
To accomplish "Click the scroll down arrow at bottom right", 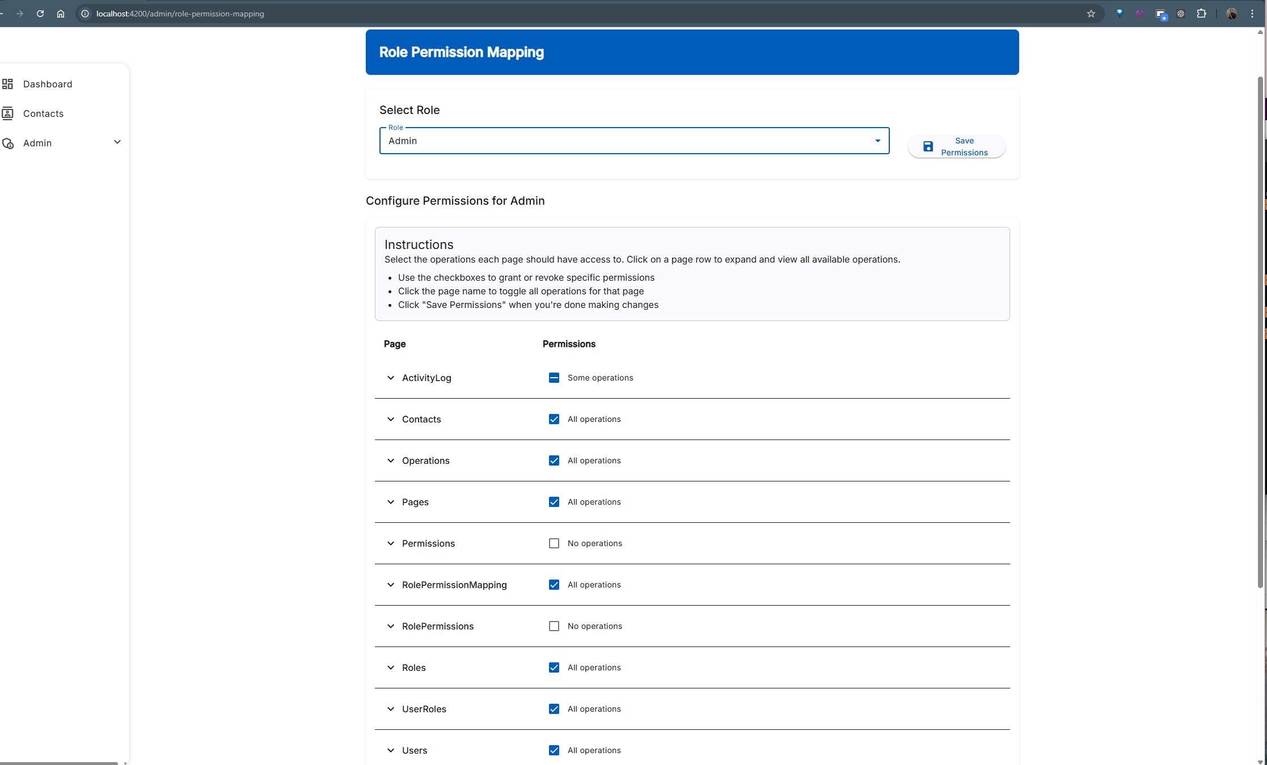I will tap(1260, 762).
